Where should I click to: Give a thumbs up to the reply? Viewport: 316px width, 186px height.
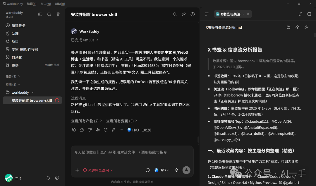(x=82, y=130)
